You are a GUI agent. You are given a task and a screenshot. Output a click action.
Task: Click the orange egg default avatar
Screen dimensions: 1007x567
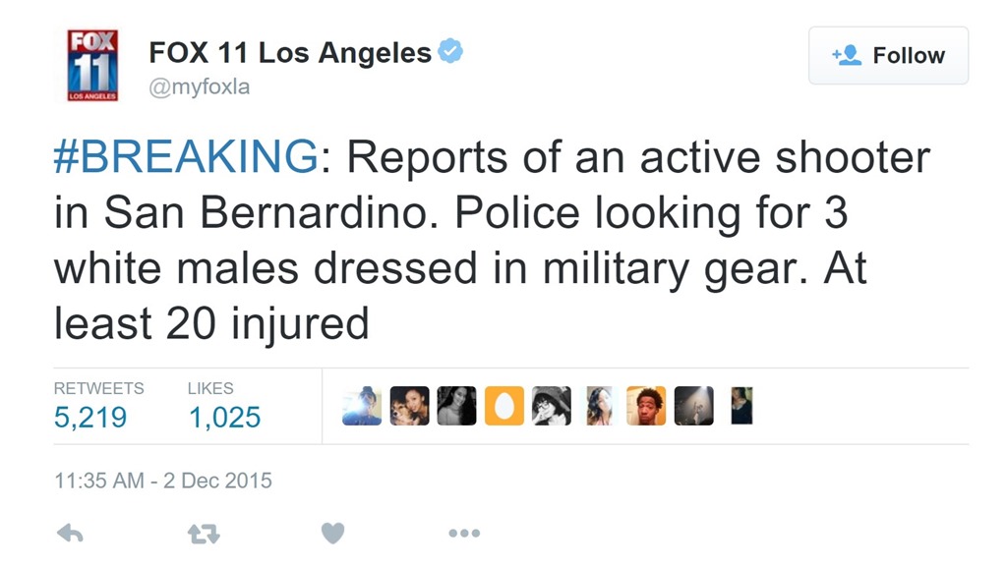coord(504,405)
